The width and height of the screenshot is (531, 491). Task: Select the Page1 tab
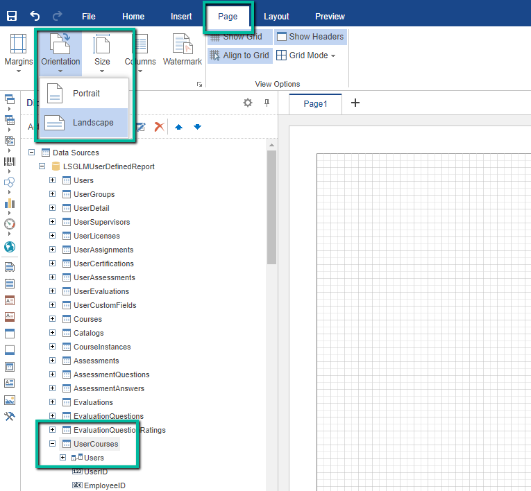[315, 104]
